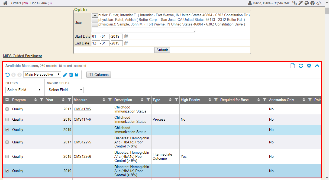Click the export document icon
The width and height of the screenshot is (329, 180).
pyautogui.click(x=293, y=66)
